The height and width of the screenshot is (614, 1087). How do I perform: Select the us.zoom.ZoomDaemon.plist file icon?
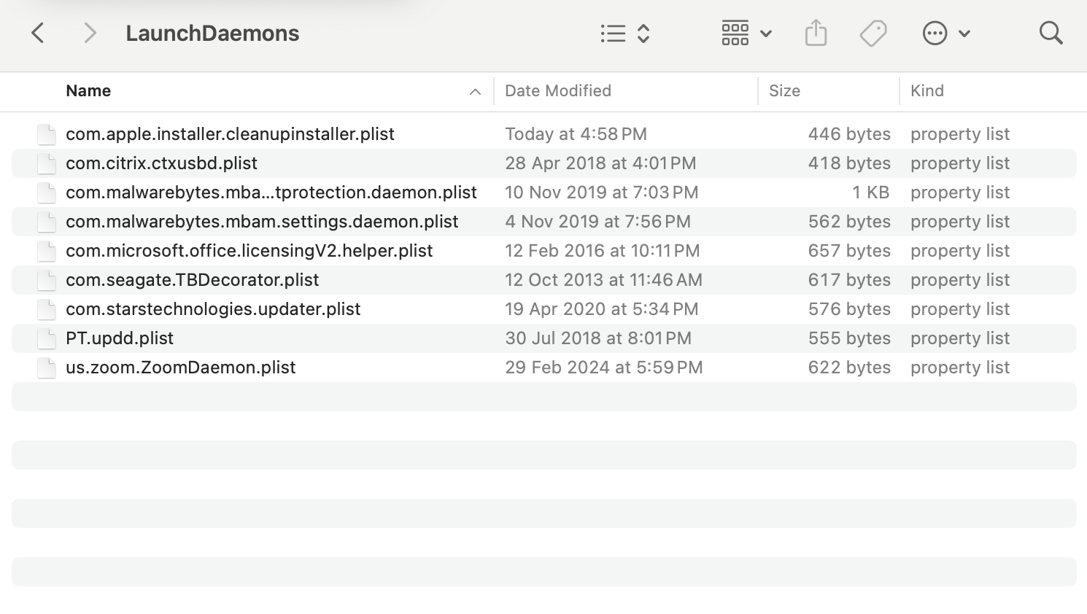[x=47, y=368]
